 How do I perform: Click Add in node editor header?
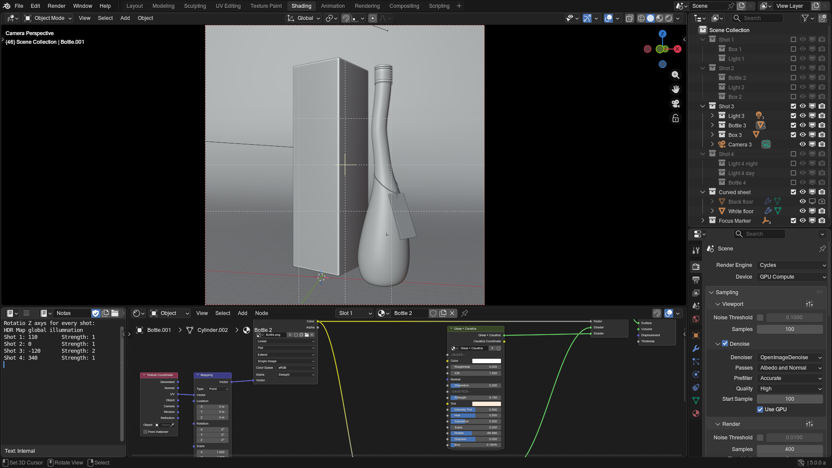pyautogui.click(x=242, y=313)
